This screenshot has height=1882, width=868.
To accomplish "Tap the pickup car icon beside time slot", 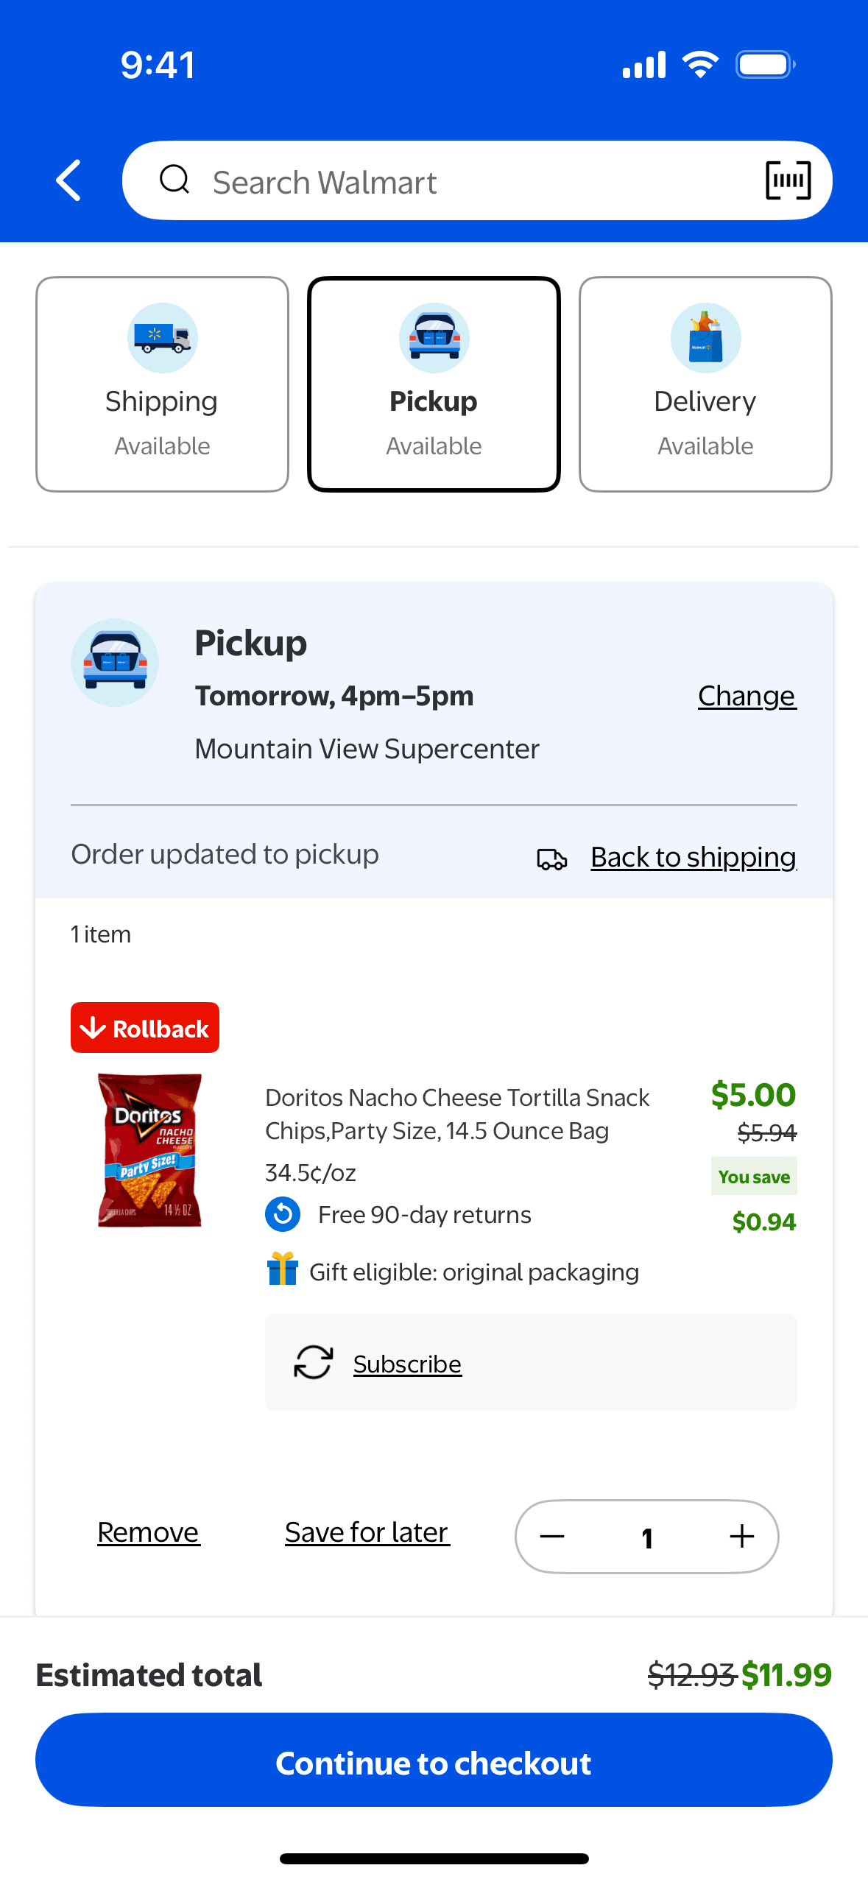I will tap(115, 663).
